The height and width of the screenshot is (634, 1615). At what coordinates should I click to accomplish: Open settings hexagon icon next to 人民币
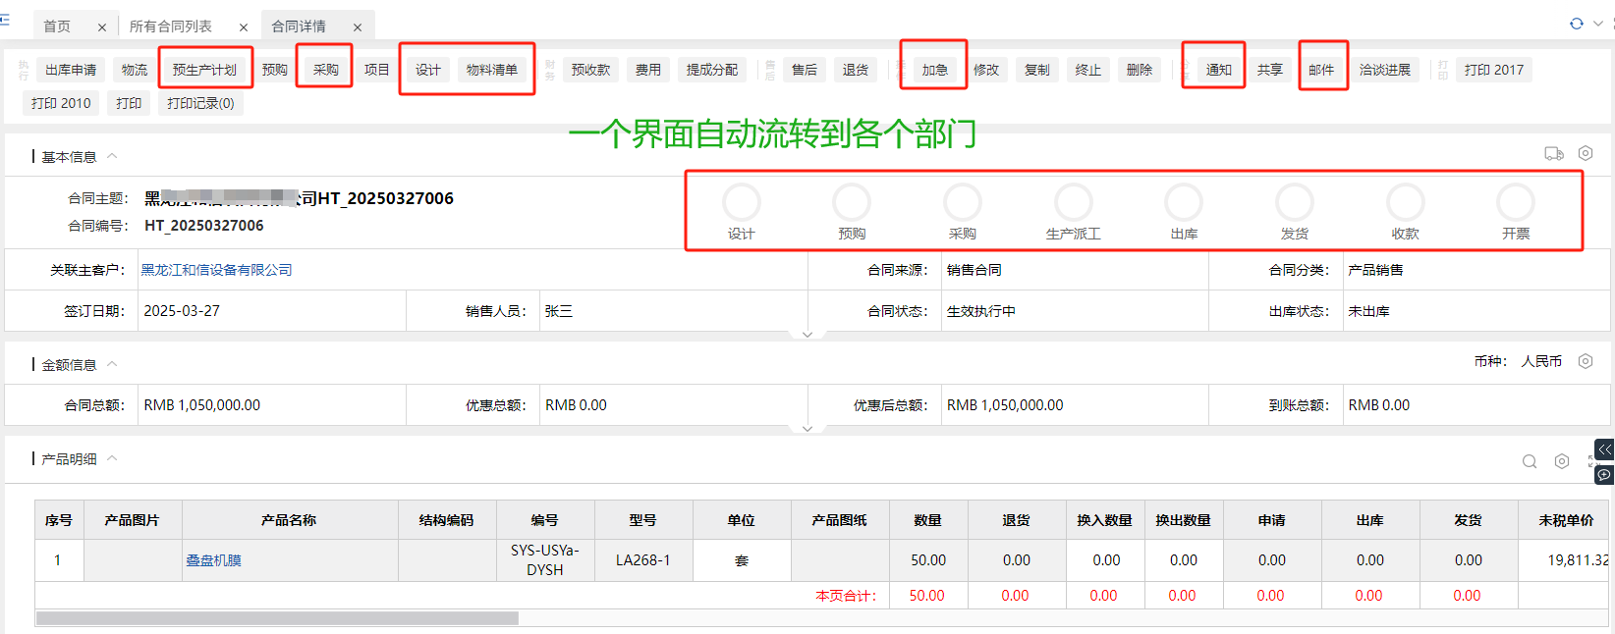1586,361
